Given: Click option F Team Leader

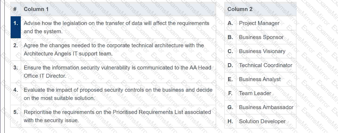Looking at the screenshot, I should coord(255,93).
